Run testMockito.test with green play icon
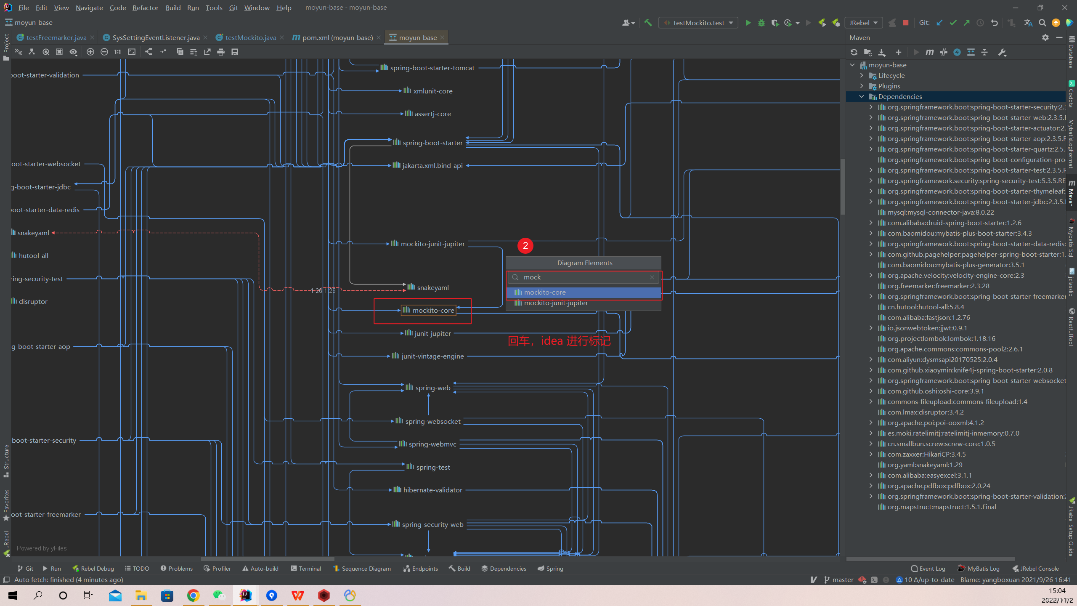The height and width of the screenshot is (606, 1077). 748,23
